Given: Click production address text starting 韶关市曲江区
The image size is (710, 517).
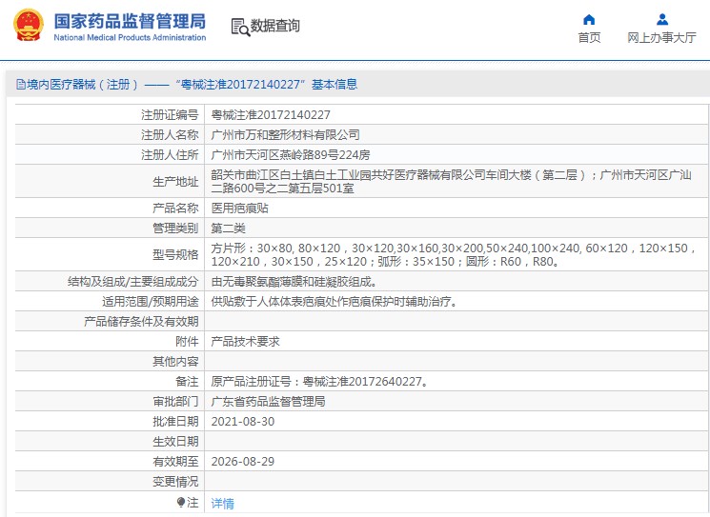Looking at the screenshot, I should pos(451,182).
